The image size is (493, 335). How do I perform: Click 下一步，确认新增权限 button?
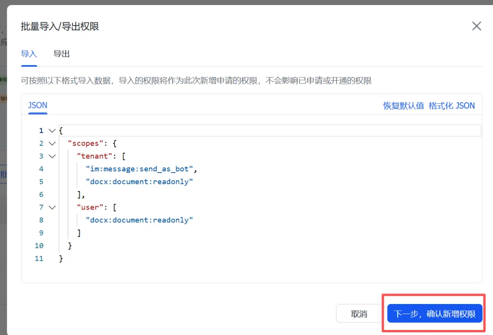[x=435, y=313]
